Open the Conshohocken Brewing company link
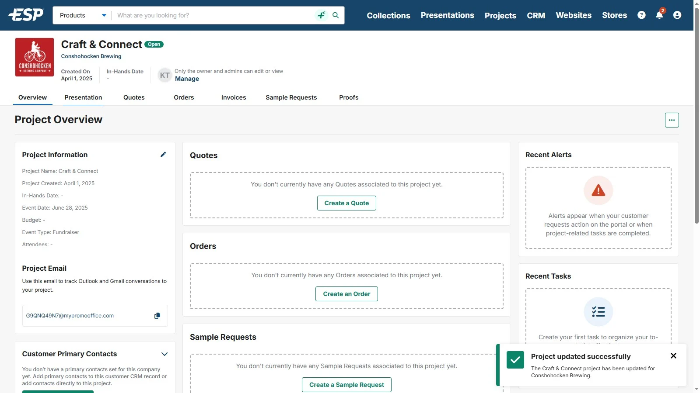This screenshot has width=700, height=393. click(x=91, y=56)
